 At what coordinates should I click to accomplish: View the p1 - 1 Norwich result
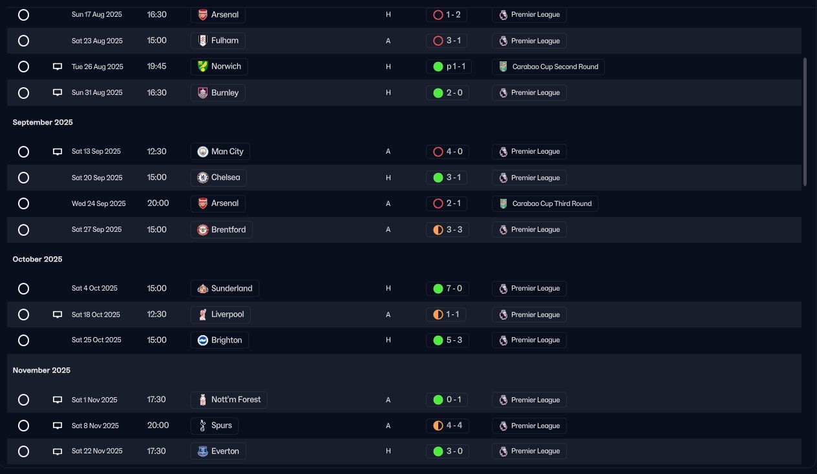pyautogui.click(x=447, y=67)
